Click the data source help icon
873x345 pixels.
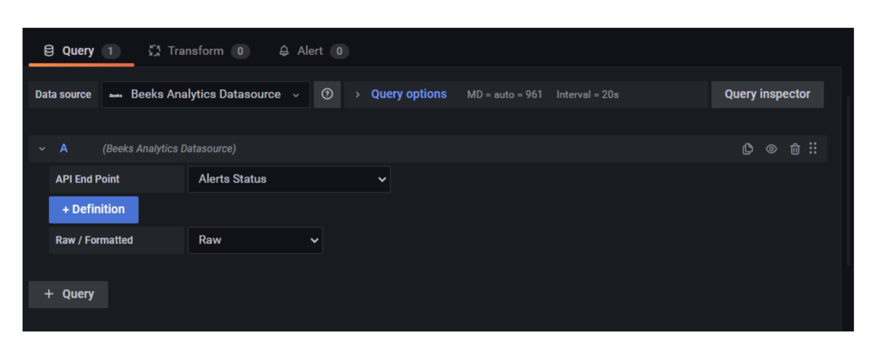click(327, 94)
